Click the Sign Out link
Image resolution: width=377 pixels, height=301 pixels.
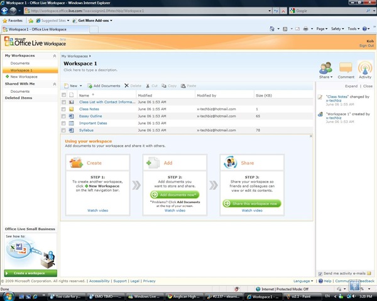click(x=366, y=46)
